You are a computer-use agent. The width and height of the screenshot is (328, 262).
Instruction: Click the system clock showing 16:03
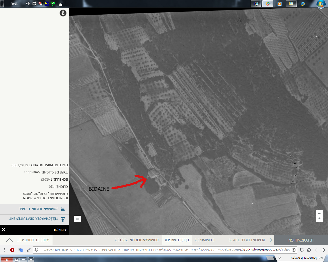(14, 4)
